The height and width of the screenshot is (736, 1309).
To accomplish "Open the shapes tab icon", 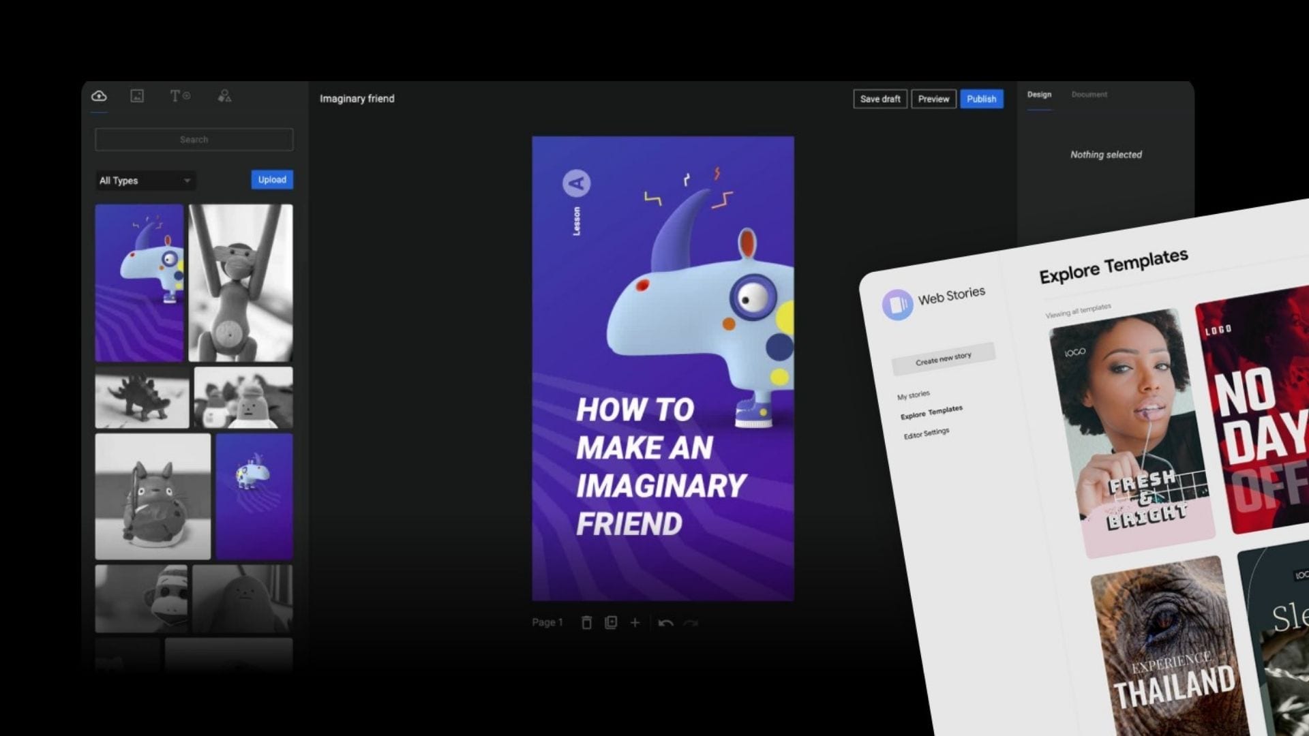I will point(224,96).
